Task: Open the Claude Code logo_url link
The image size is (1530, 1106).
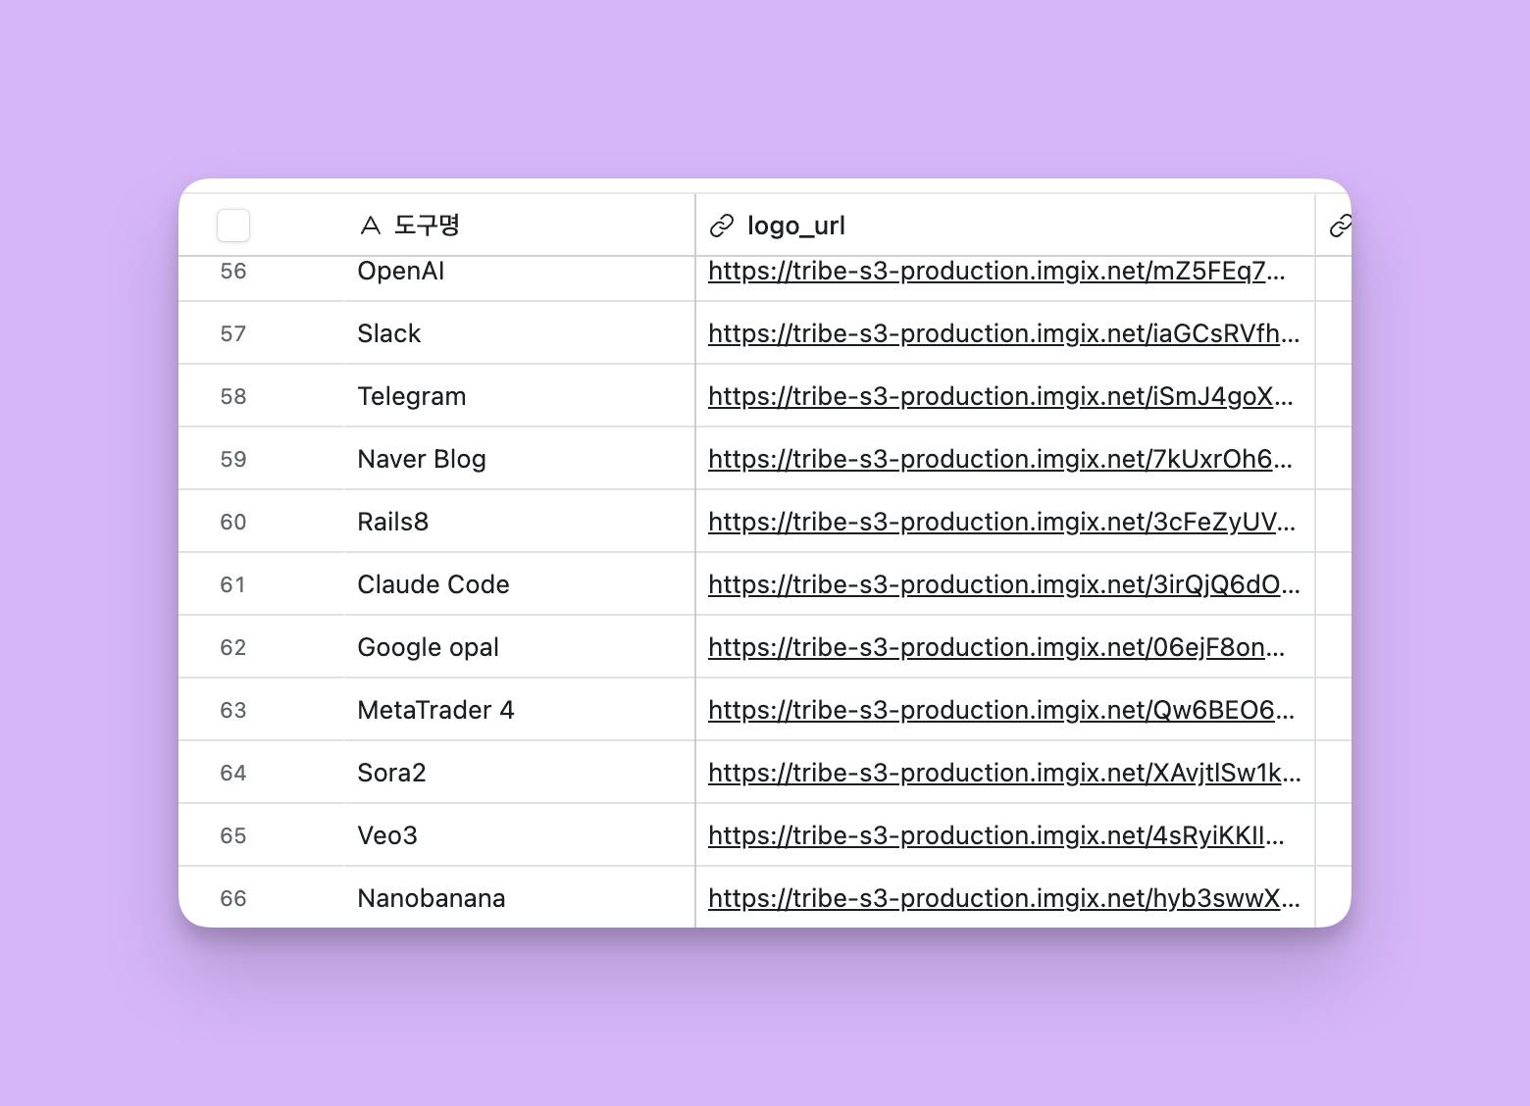Action: tap(1003, 584)
